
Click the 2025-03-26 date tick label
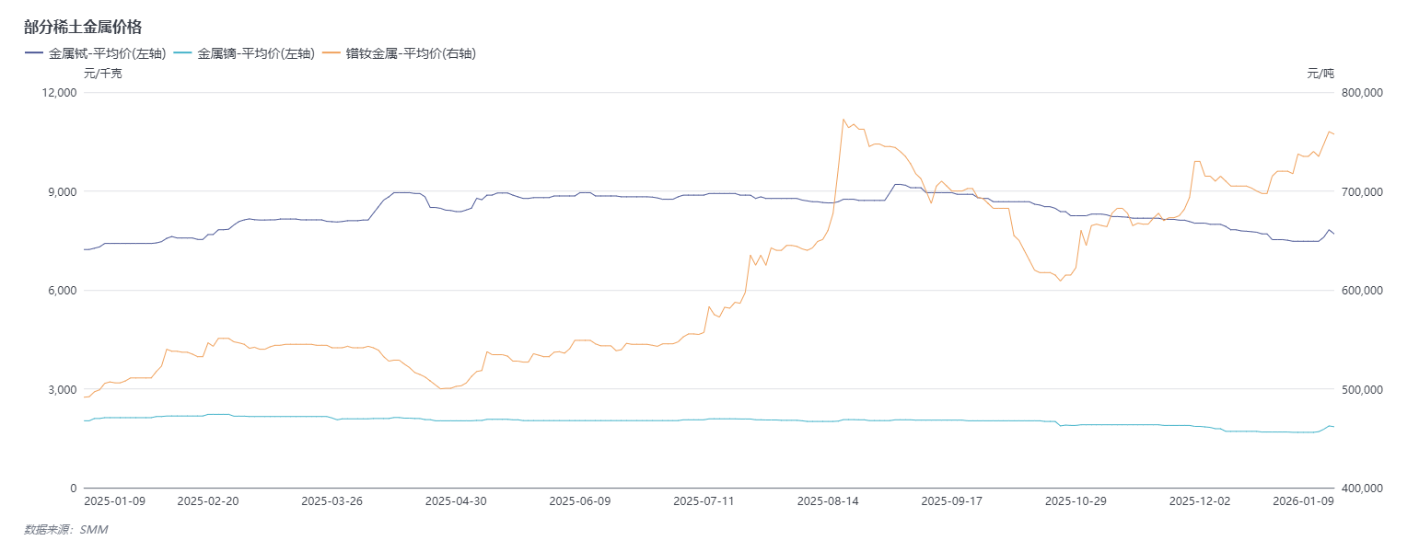click(x=332, y=501)
